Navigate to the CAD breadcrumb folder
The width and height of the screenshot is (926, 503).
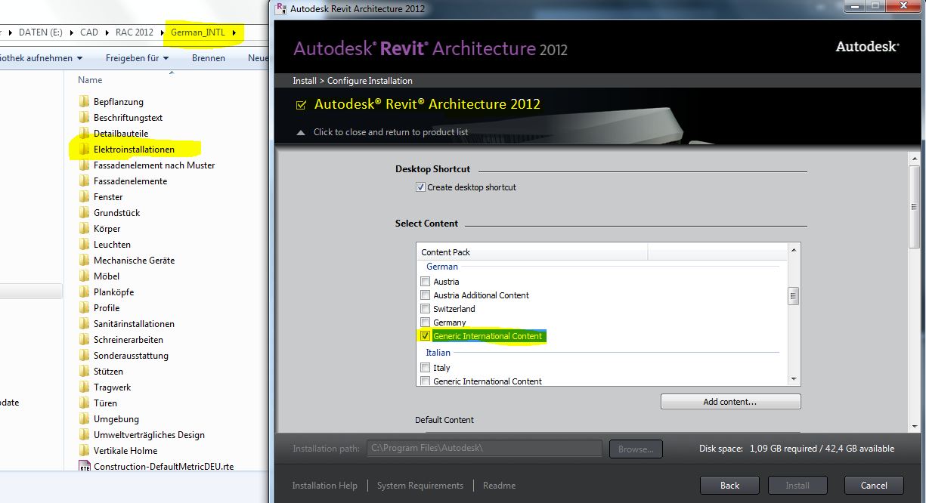tap(89, 32)
